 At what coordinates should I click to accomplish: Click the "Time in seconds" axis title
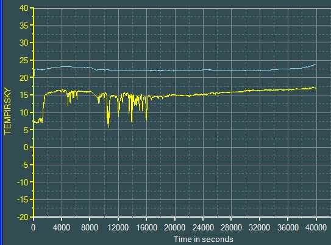pyautogui.click(x=203, y=240)
